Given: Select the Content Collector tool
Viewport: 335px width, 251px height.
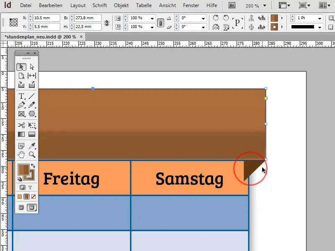Looking at the screenshot, I should pos(21,85).
